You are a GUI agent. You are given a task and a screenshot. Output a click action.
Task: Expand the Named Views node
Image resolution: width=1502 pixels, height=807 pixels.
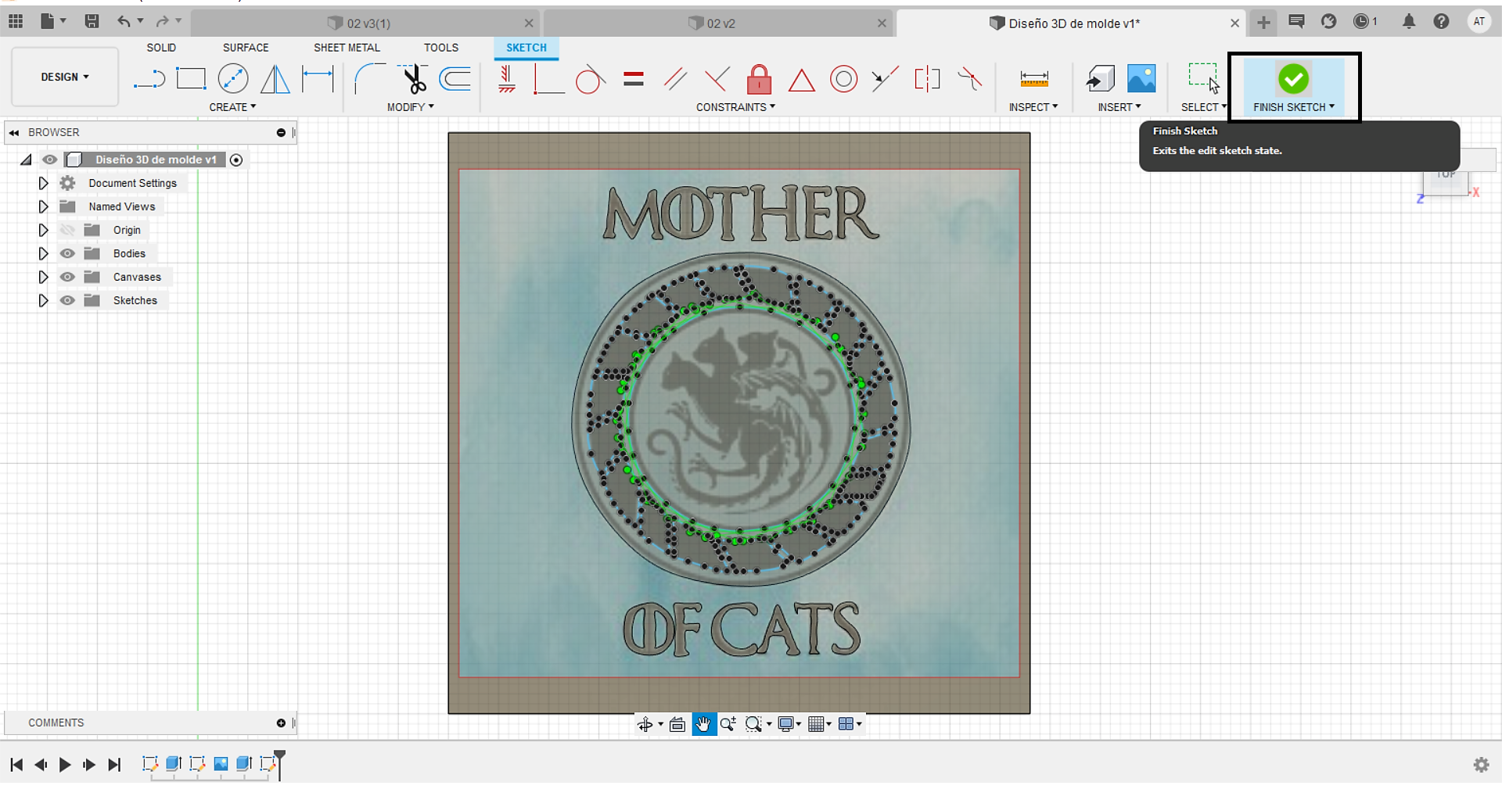[x=43, y=206]
